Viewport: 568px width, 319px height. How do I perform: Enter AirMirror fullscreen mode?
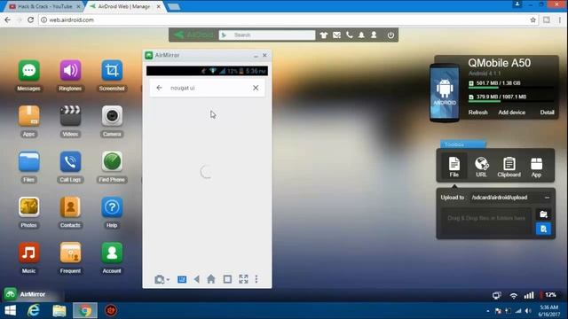pyautogui.click(x=243, y=279)
